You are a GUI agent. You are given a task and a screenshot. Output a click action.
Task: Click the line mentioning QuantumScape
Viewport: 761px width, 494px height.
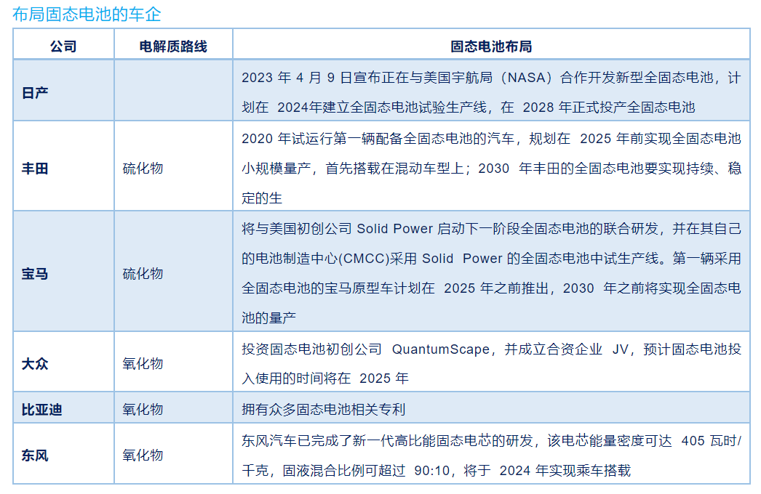[x=491, y=349]
